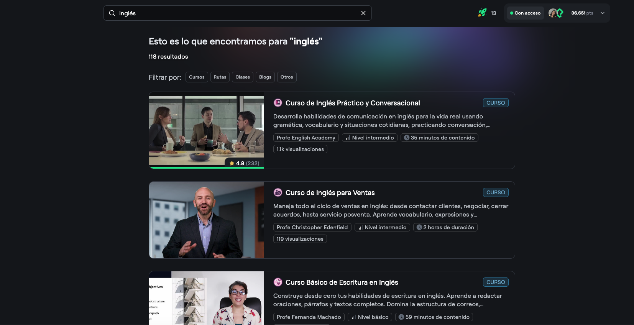This screenshot has height=325, width=634.
Task: Open Curso de Inglés para Ventas title
Action: coord(330,193)
